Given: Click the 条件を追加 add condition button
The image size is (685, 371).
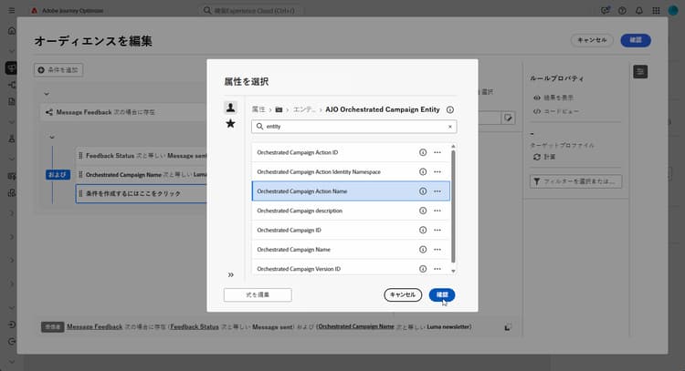Looking at the screenshot, I should (58, 70).
